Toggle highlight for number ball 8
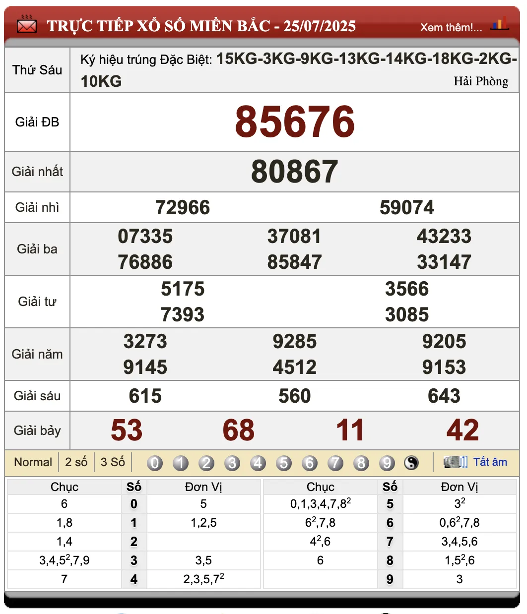Screen dimensions: 527x614 pos(361,463)
